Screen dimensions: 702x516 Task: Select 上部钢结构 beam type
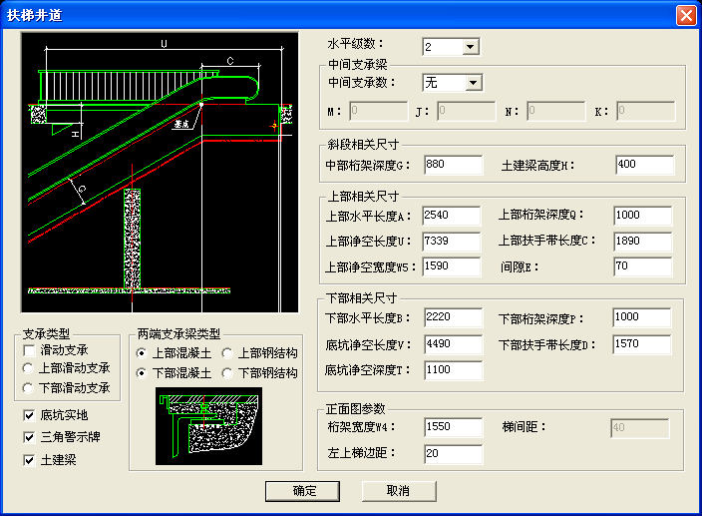click(x=227, y=353)
